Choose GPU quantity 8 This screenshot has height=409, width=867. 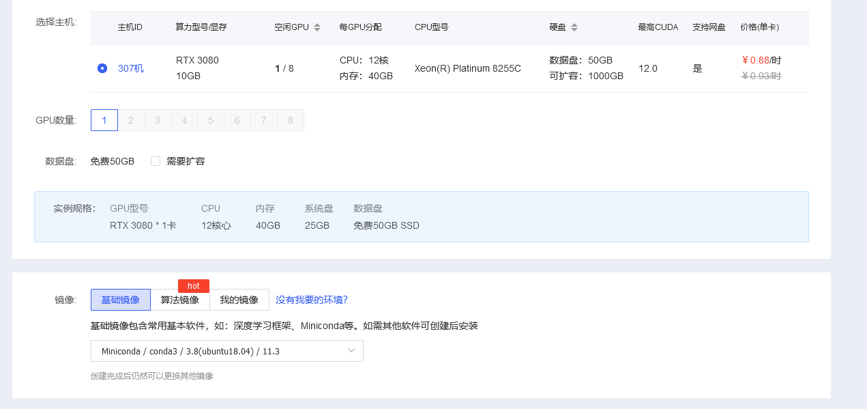pyautogui.click(x=291, y=120)
